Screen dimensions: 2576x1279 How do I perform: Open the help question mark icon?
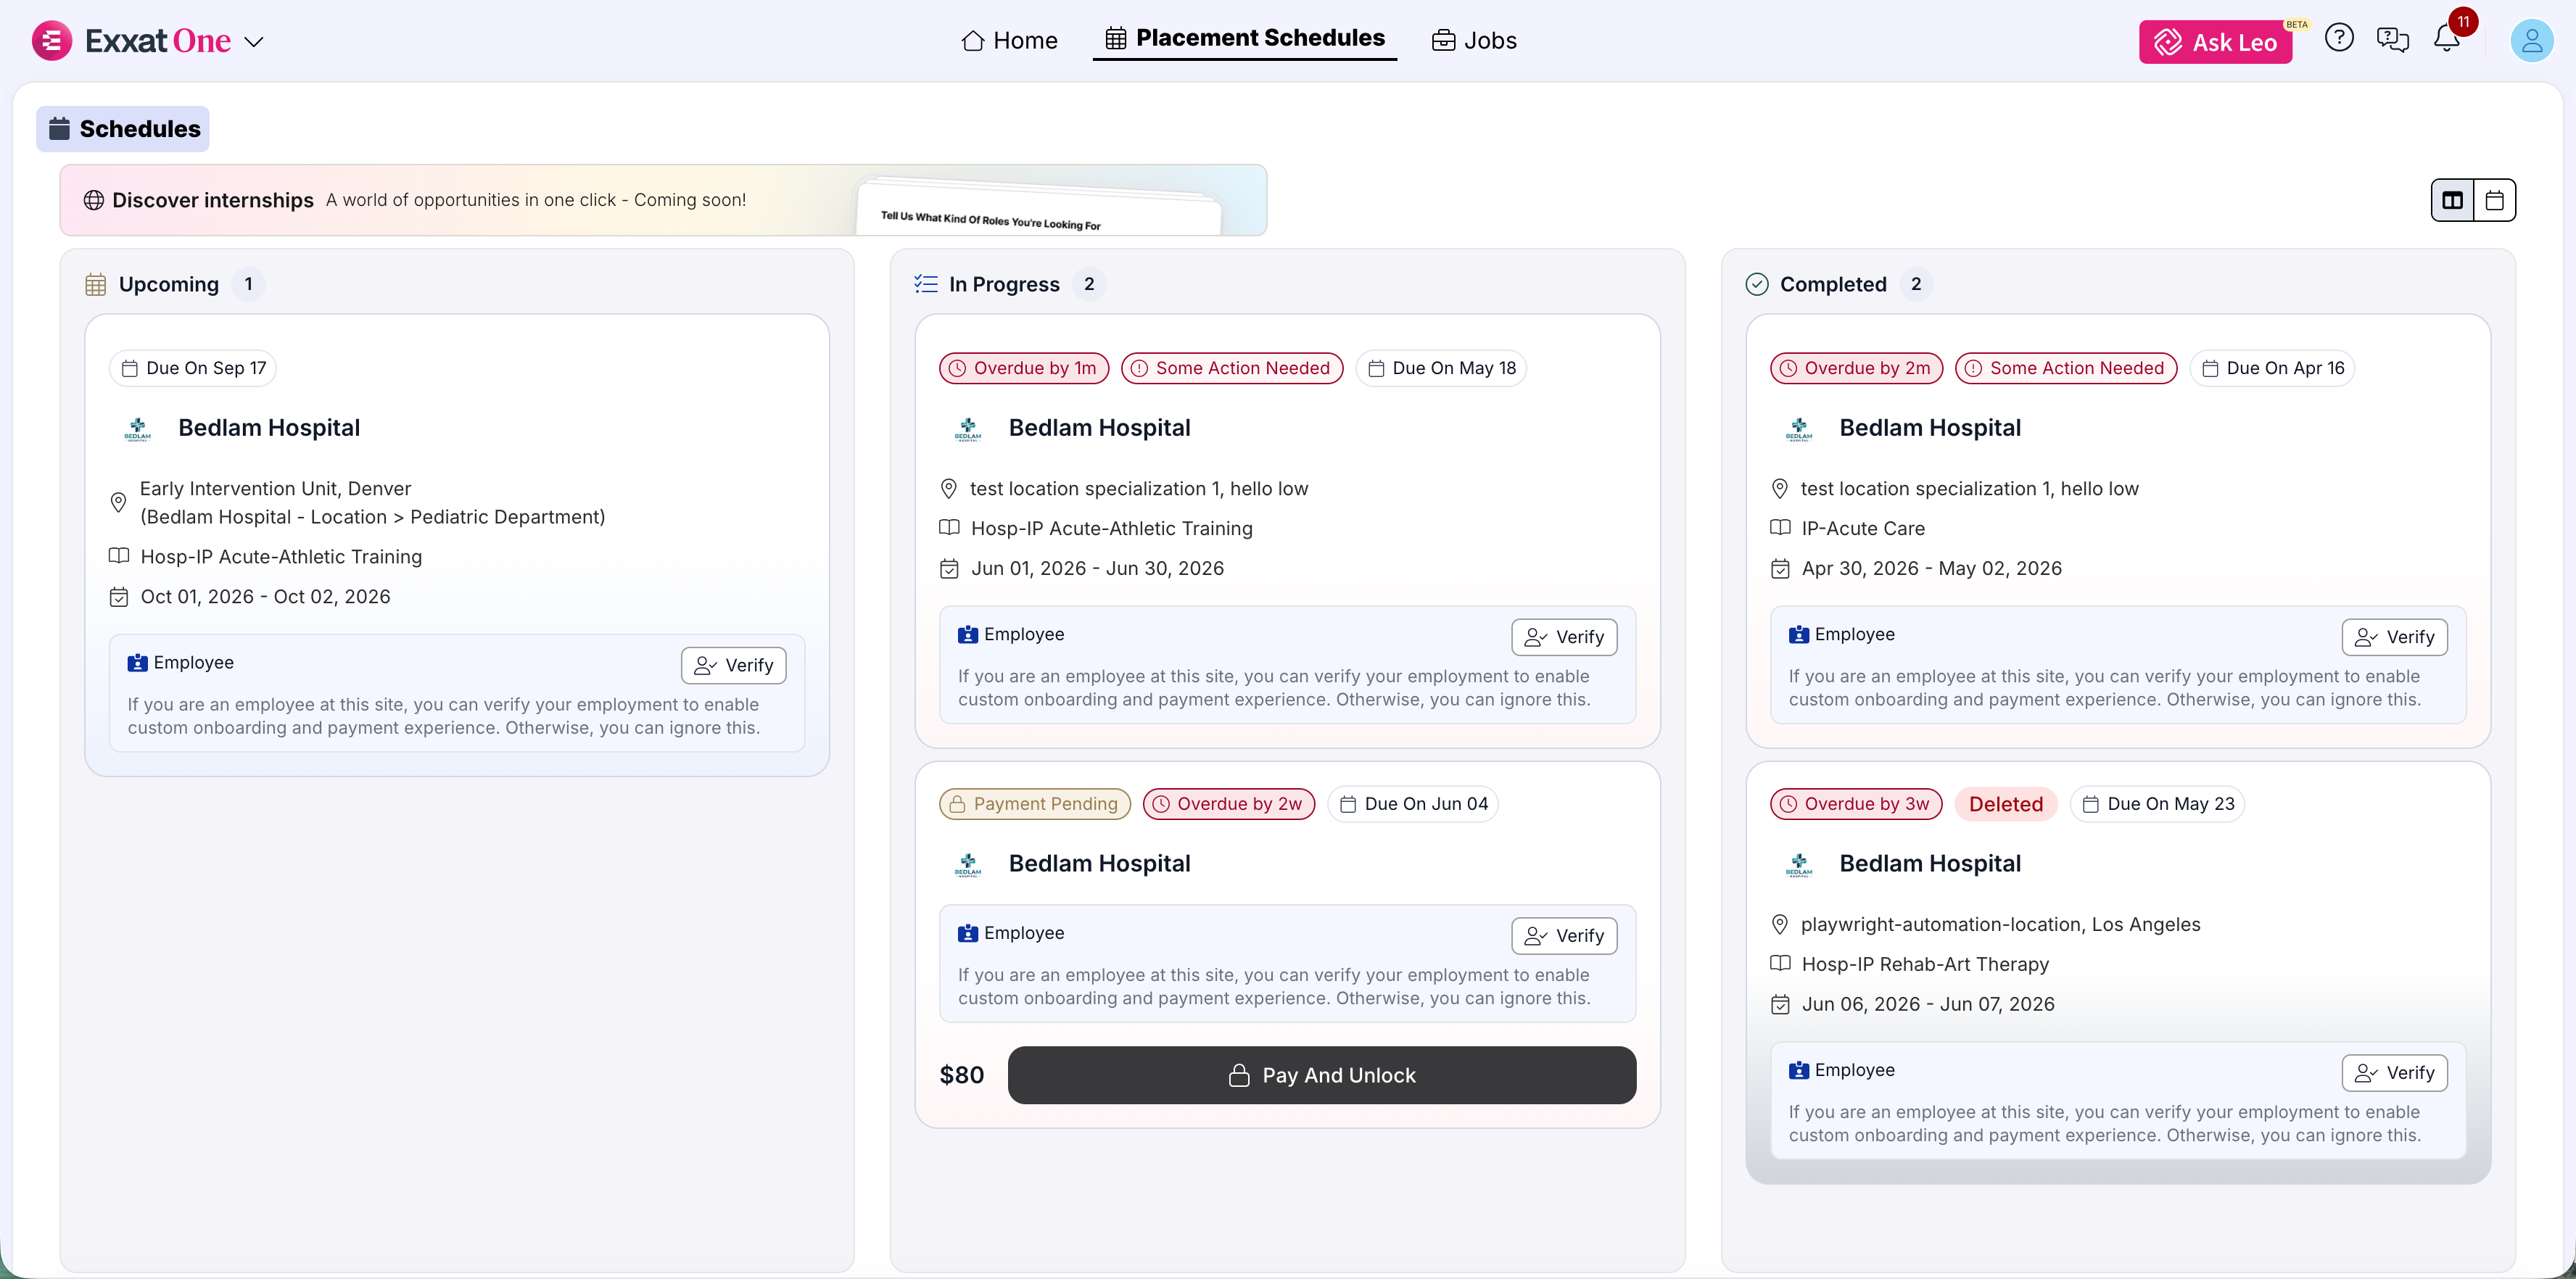(x=2339, y=38)
